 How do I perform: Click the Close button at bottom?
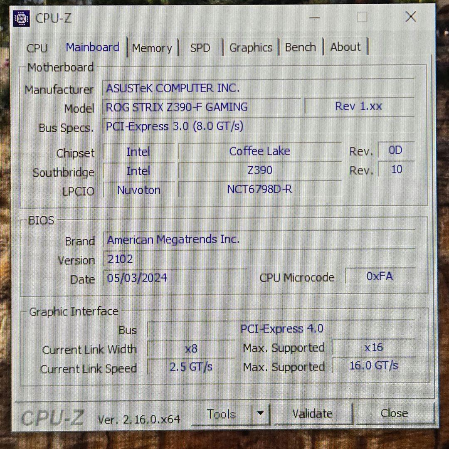[x=394, y=413]
